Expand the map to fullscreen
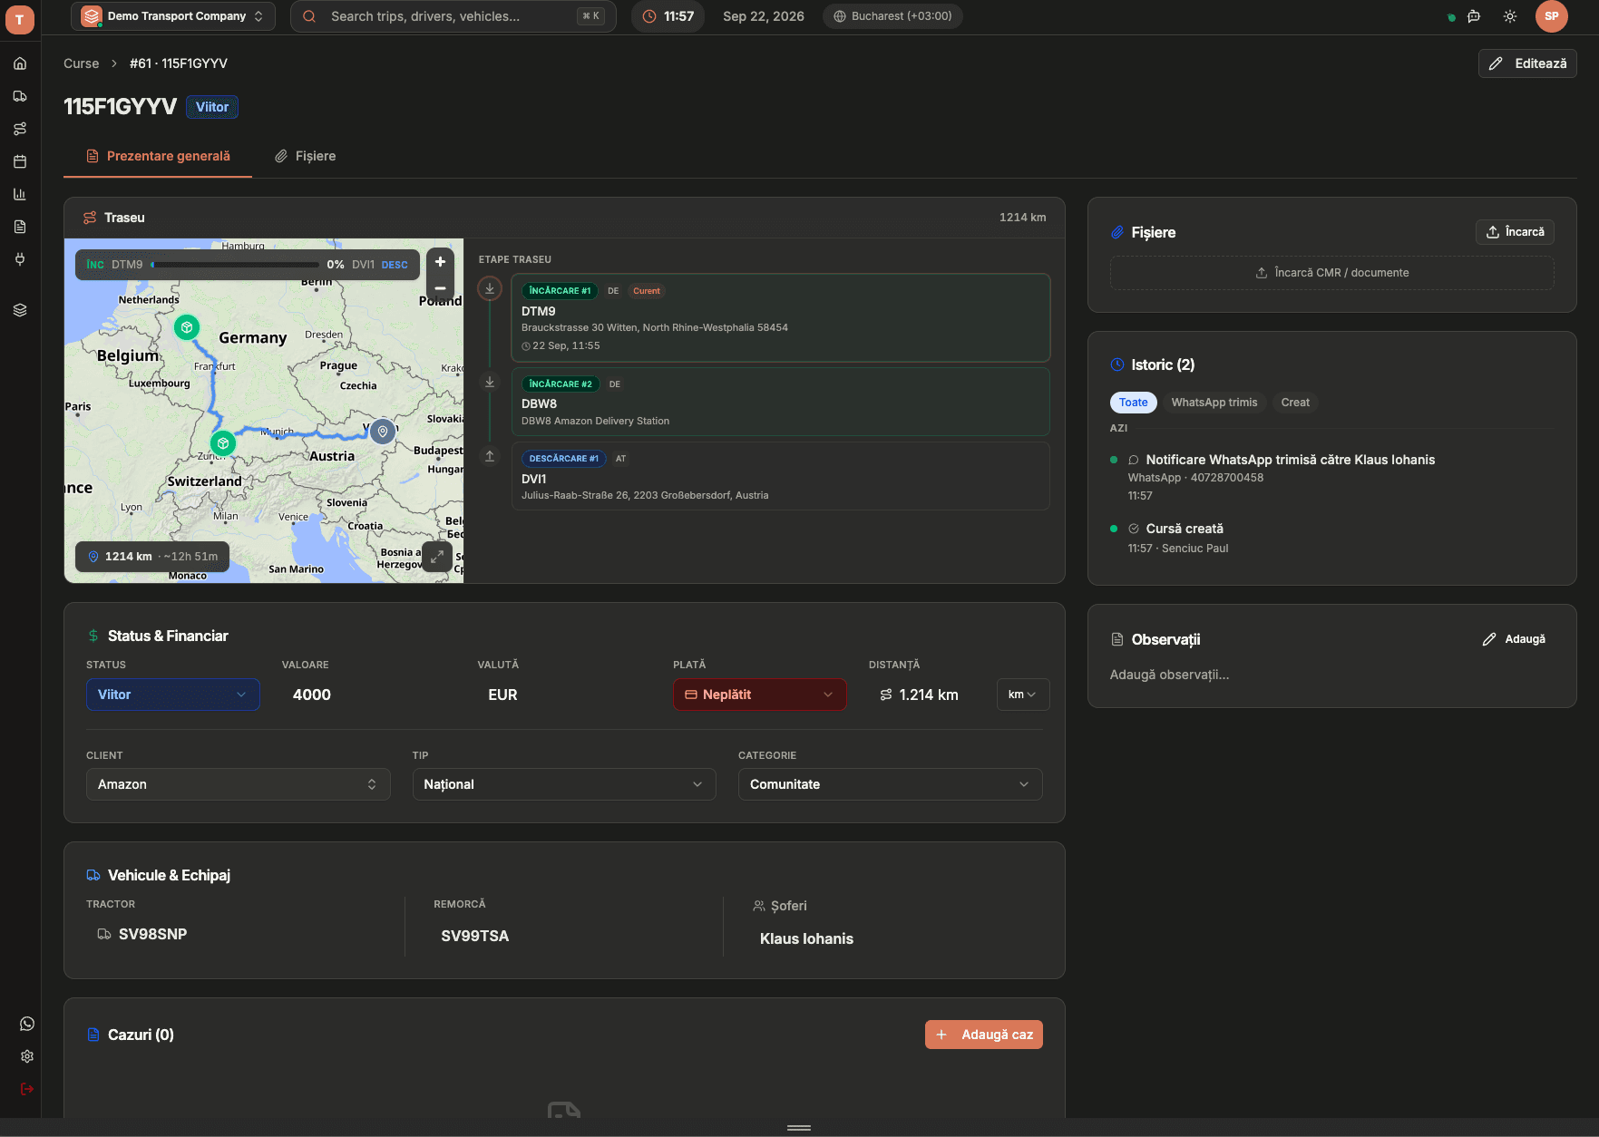Screen dimensions: 1599x1137 point(437,557)
